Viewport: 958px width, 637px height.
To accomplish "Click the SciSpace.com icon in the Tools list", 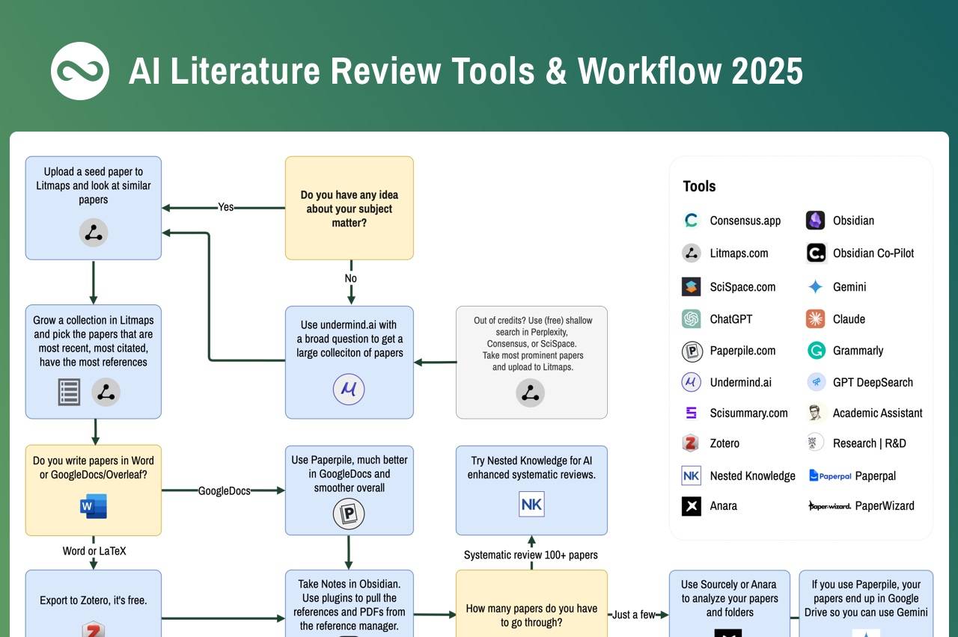I will pyautogui.click(x=692, y=286).
